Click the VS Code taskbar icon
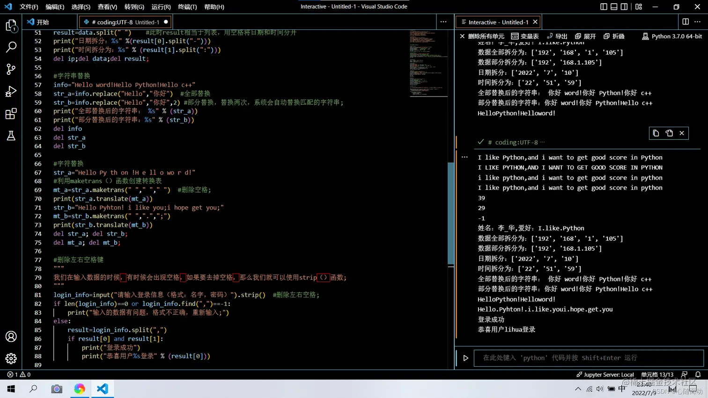 pos(103,389)
